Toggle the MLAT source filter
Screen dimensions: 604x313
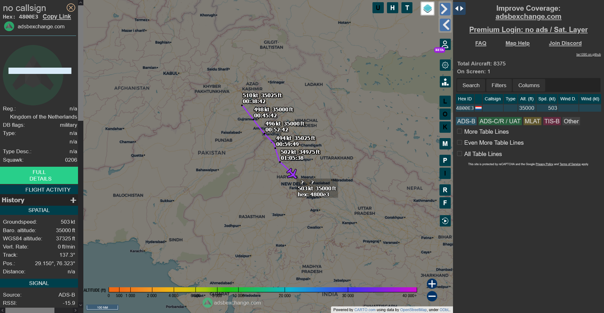(532, 121)
